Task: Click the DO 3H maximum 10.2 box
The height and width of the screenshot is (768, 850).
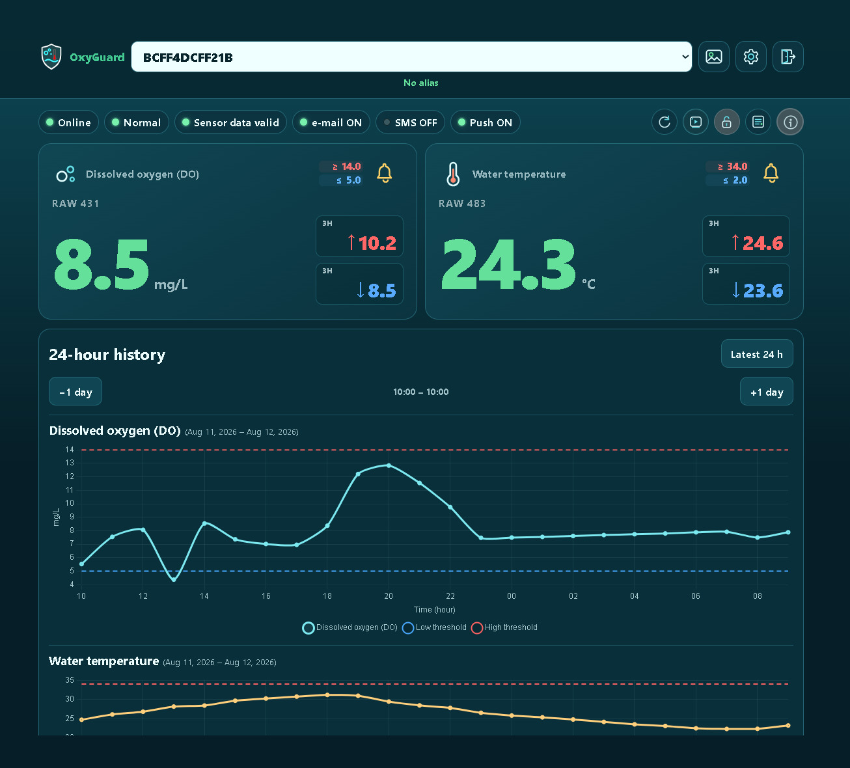Action: tap(359, 236)
